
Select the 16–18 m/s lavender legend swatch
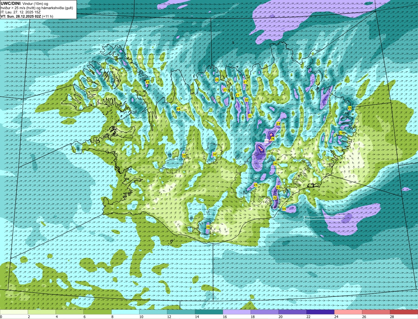tap(237, 312)
